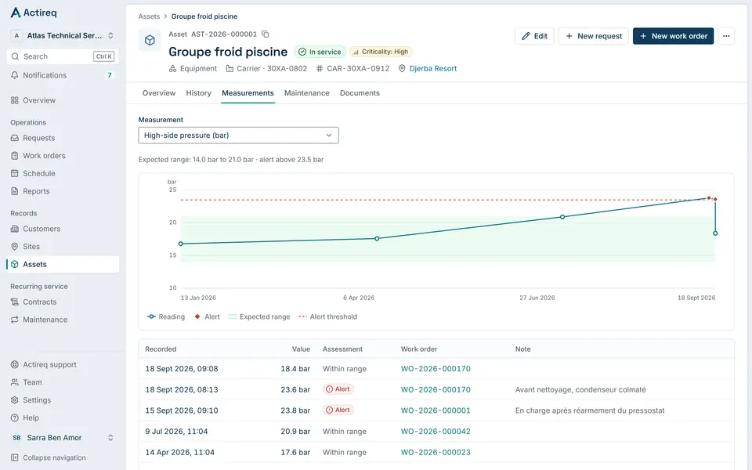Click the Actireq support lifebuoy icon

[15, 364]
